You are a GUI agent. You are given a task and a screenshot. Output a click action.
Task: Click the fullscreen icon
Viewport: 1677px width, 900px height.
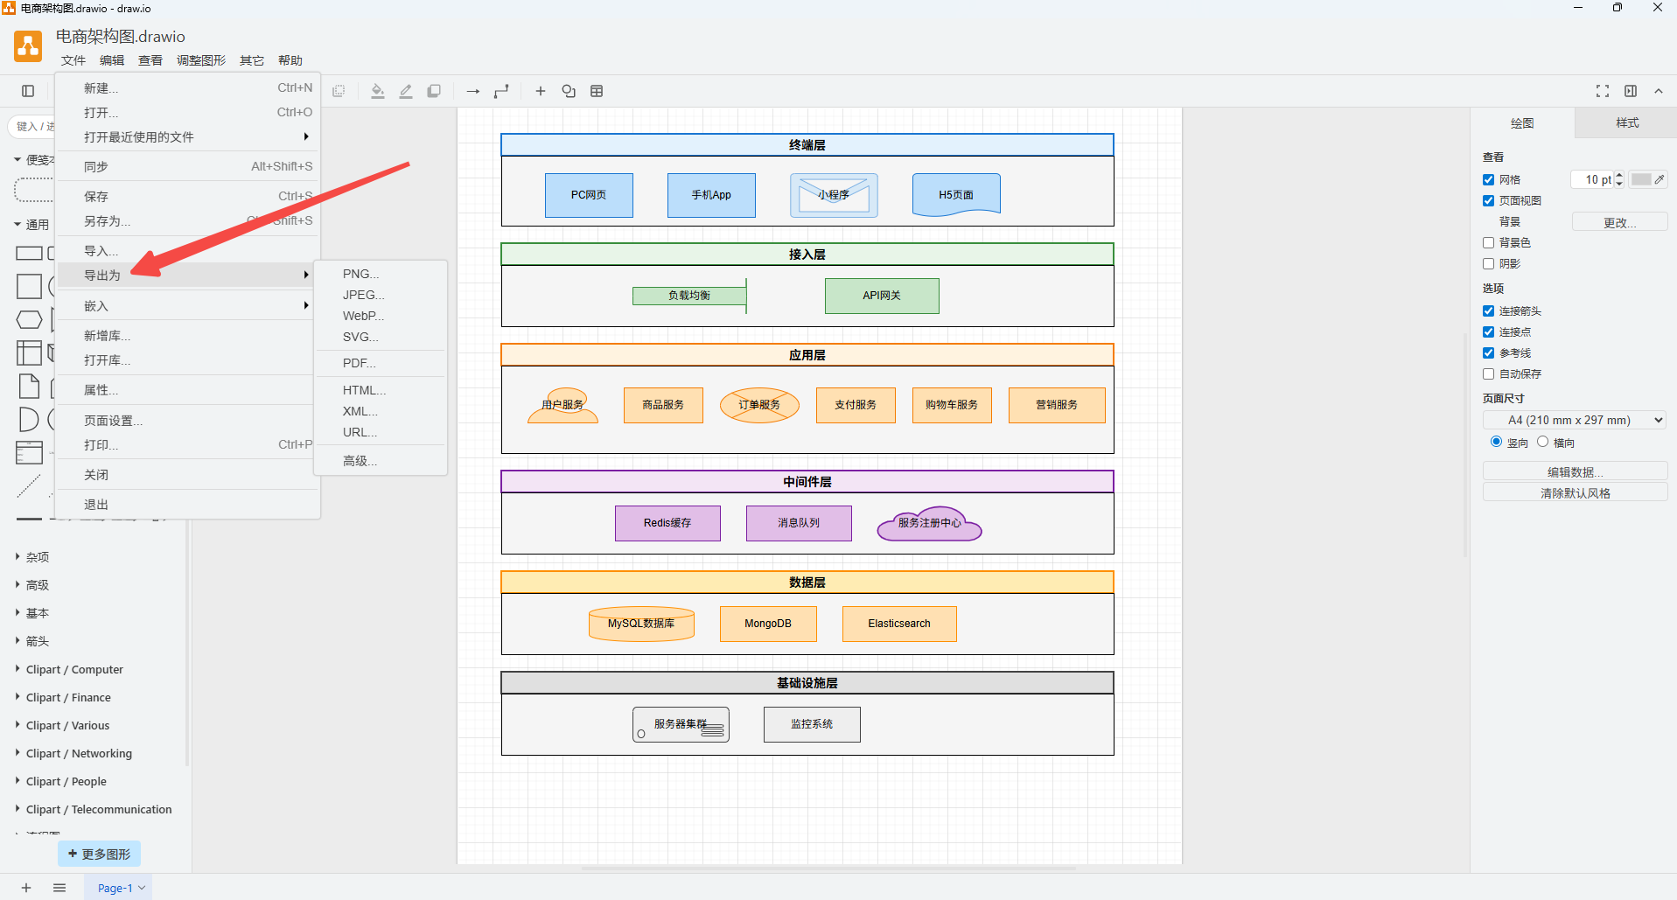[x=1603, y=91]
